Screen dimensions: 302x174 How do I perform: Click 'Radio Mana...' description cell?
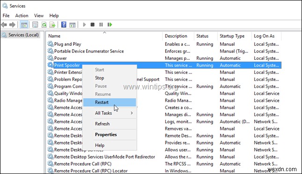[x=178, y=101]
